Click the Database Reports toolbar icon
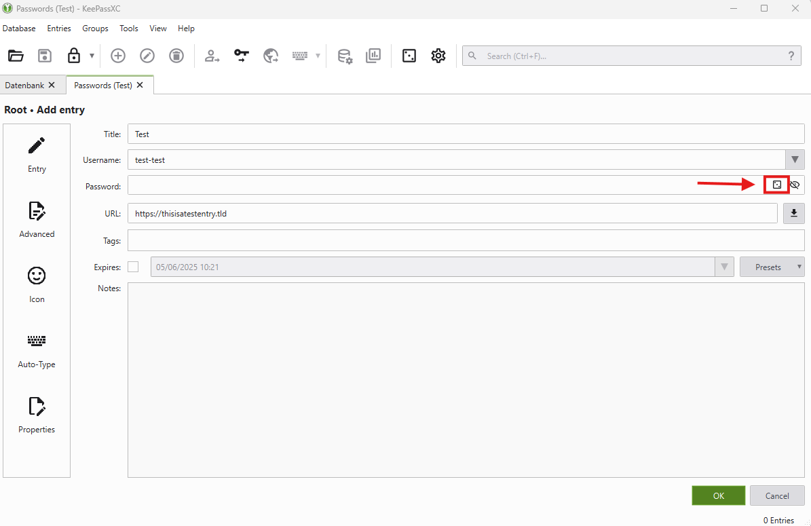The width and height of the screenshot is (811, 526). pos(373,56)
